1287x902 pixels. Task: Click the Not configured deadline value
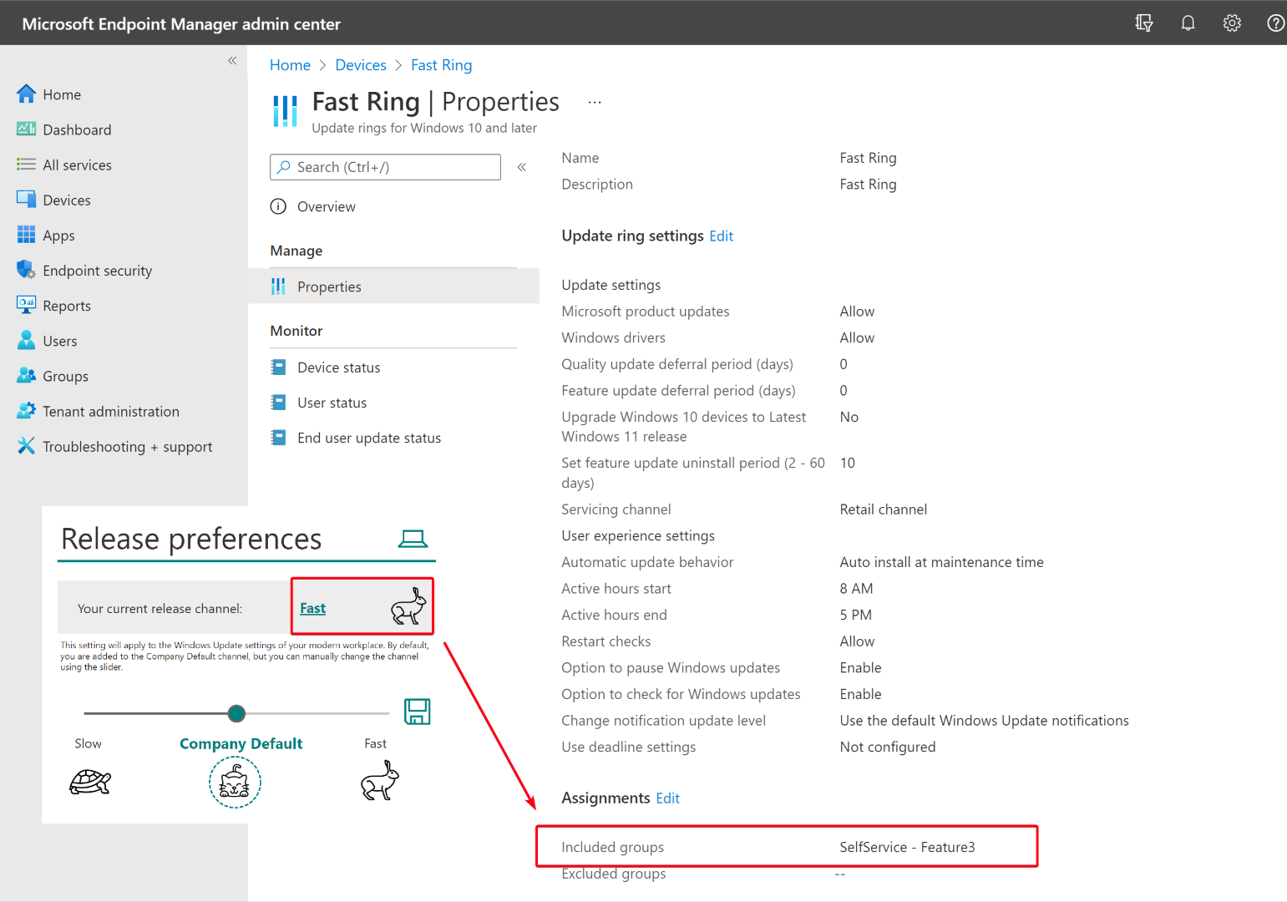(887, 747)
